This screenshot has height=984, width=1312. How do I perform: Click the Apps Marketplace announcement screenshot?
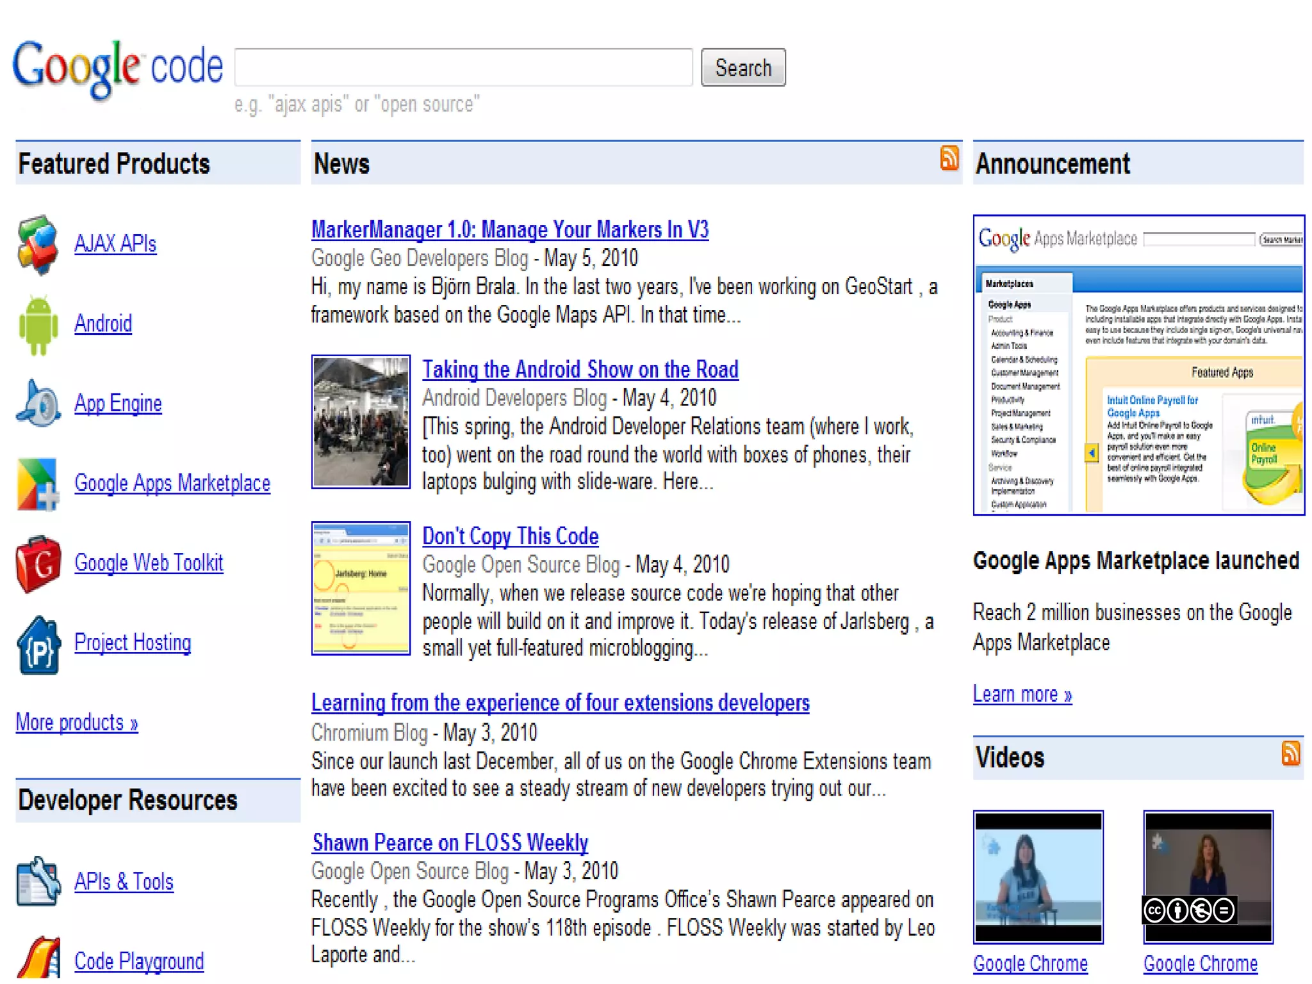pyautogui.click(x=1138, y=365)
